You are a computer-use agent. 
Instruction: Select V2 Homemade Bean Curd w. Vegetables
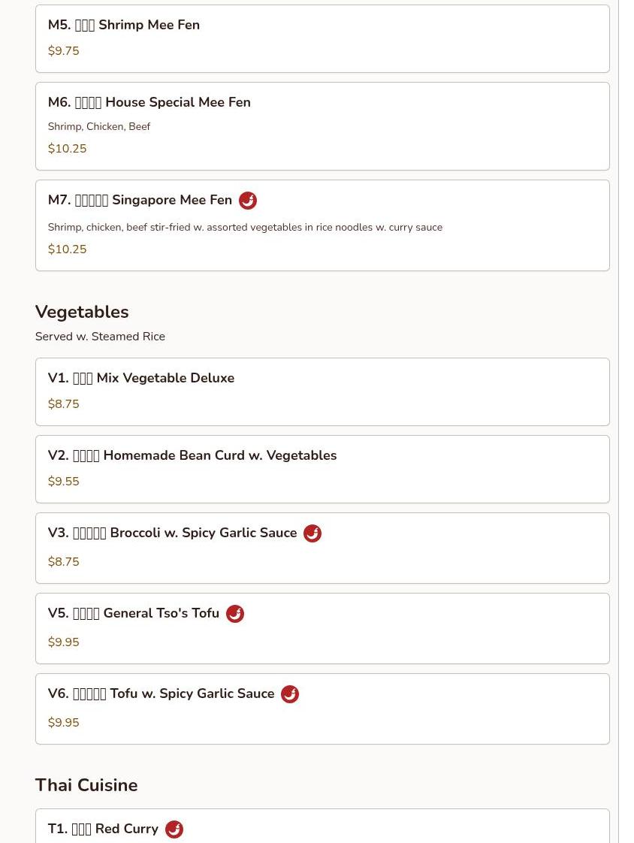pos(322,470)
